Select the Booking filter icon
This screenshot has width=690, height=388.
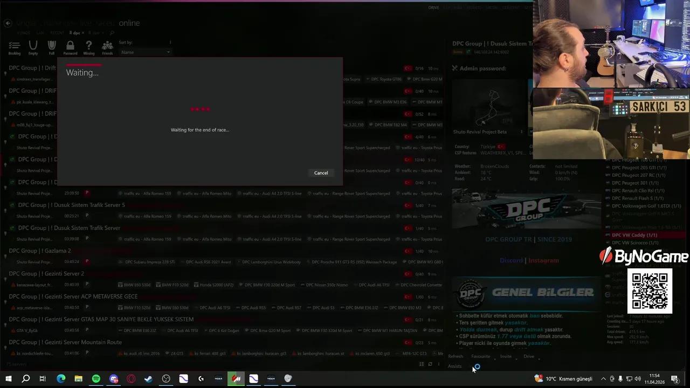coord(14,46)
